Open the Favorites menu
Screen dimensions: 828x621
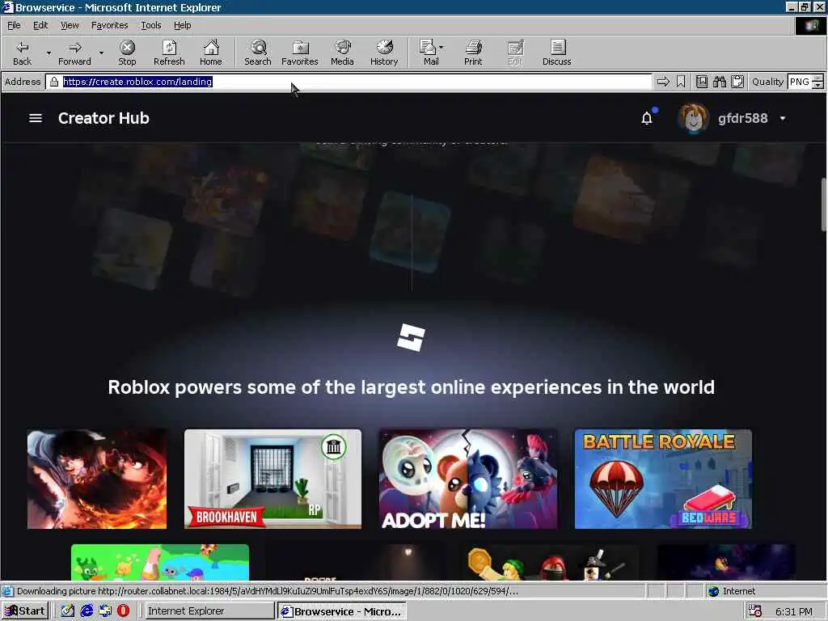109,25
